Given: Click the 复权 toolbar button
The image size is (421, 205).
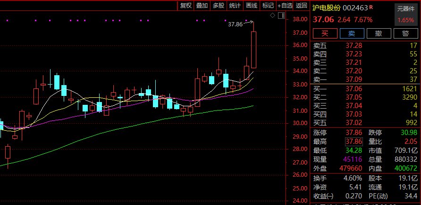Looking at the screenshot, I should point(186,6).
